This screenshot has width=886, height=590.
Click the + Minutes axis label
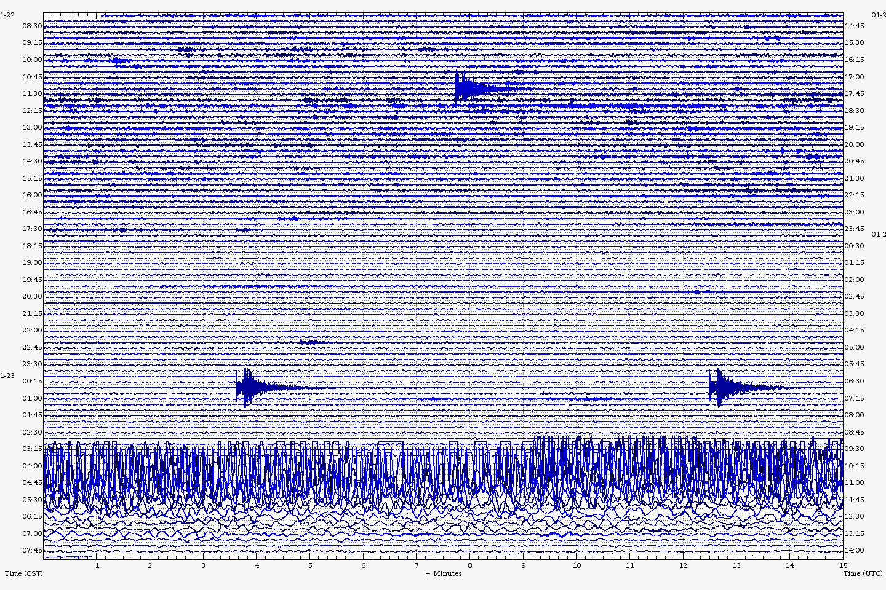(444, 573)
